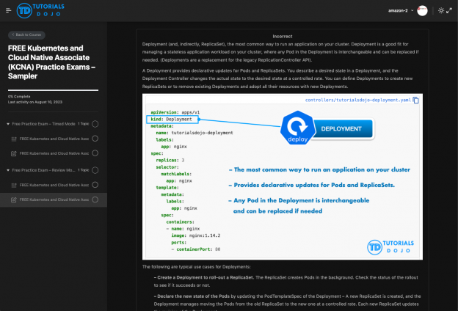This screenshot has height=311, width=458.
Task: Toggle completion circle of Timed Mode quiz row
Action: click(95, 153)
